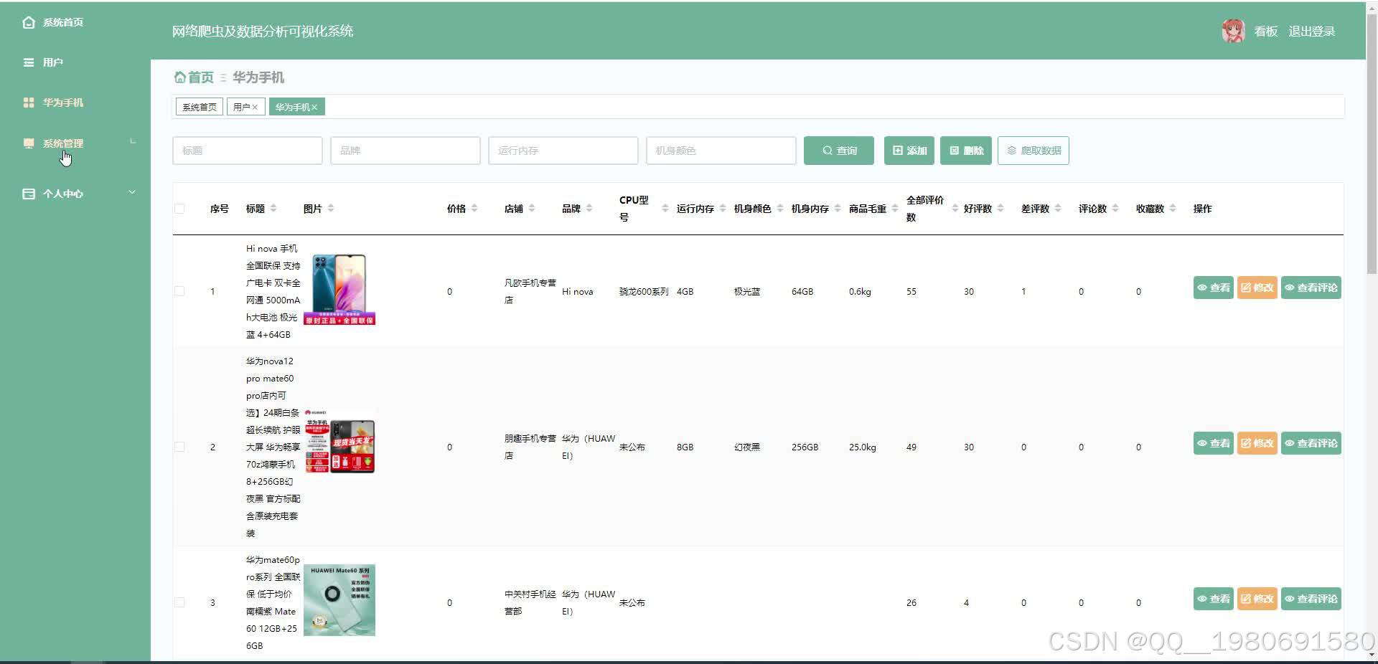Select the 用户 list icon in sidebar
The height and width of the screenshot is (664, 1378).
click(x=29, y=62)
